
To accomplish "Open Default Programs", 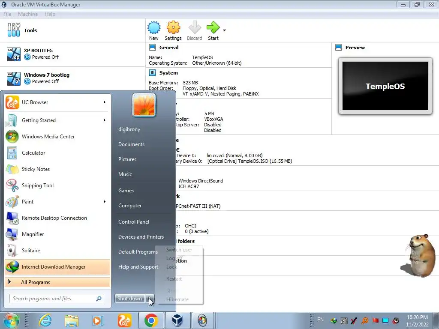I will pyautogui.click(x=138, y=252).
